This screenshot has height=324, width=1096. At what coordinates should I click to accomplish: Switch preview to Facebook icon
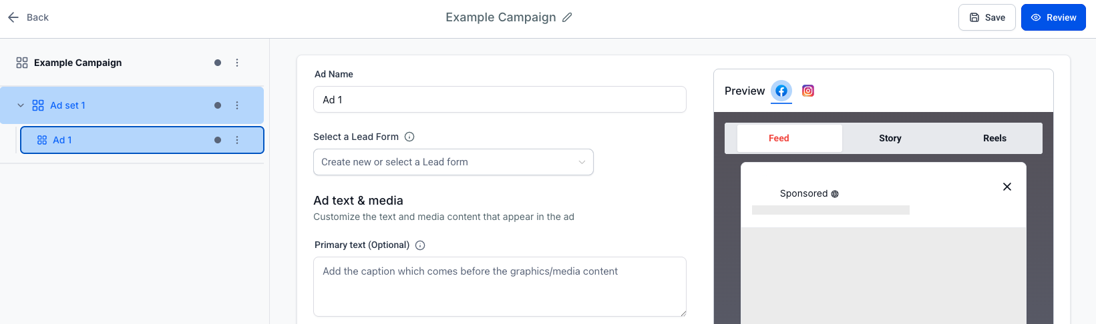[x=781, y=91]
